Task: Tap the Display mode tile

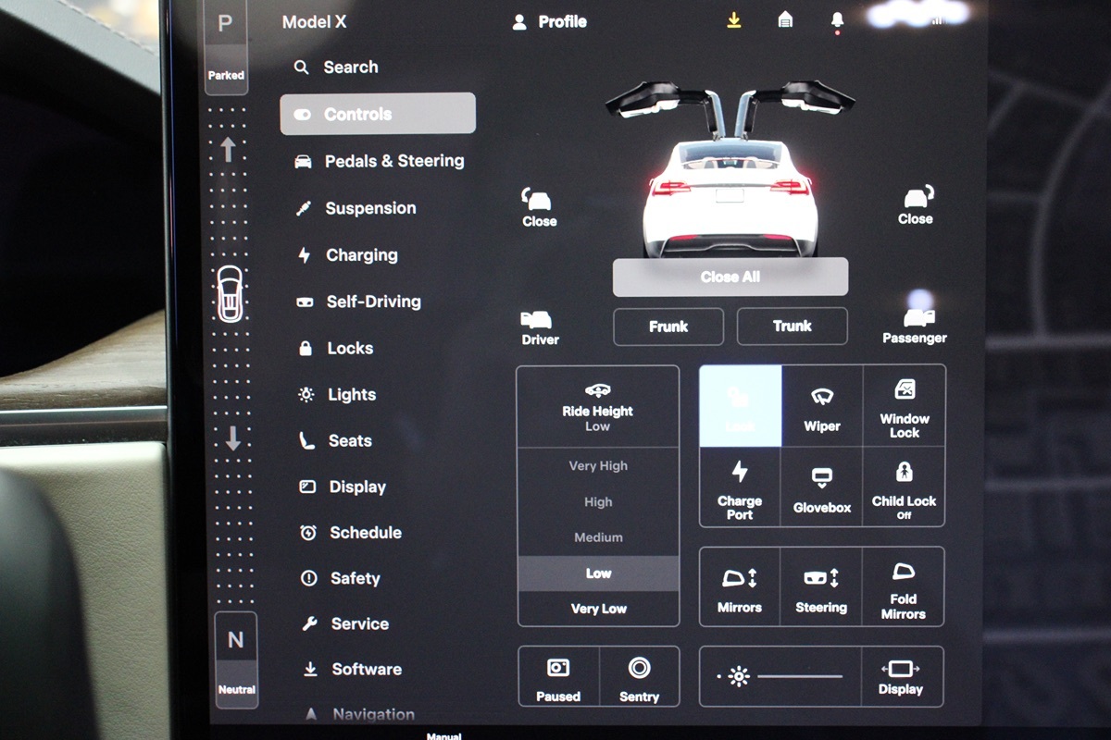Action: (x=902, y=677)
